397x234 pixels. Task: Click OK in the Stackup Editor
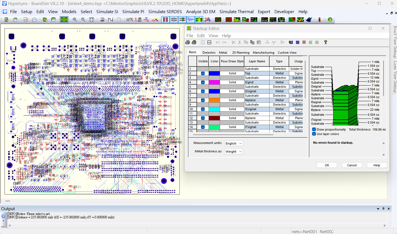tap(327, 165)
